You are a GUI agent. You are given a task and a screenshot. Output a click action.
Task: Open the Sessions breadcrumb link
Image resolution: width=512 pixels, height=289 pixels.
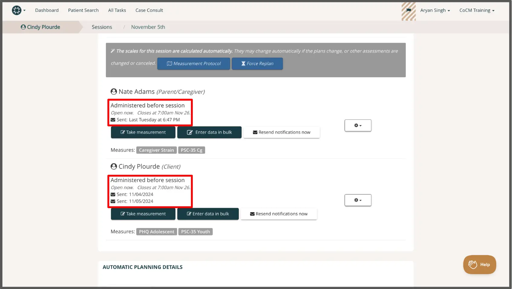(x=102, y=27)
